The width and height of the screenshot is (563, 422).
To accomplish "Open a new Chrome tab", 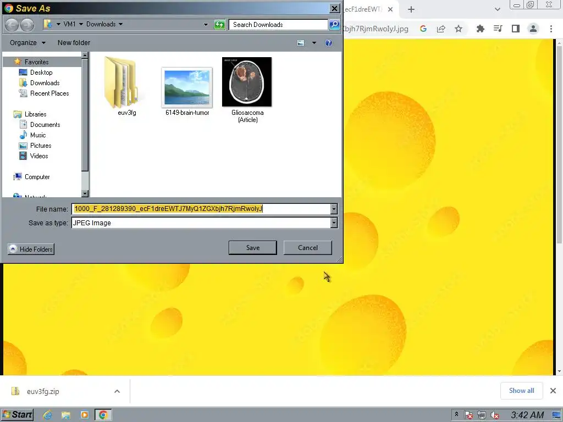I will tap(411, 10).
